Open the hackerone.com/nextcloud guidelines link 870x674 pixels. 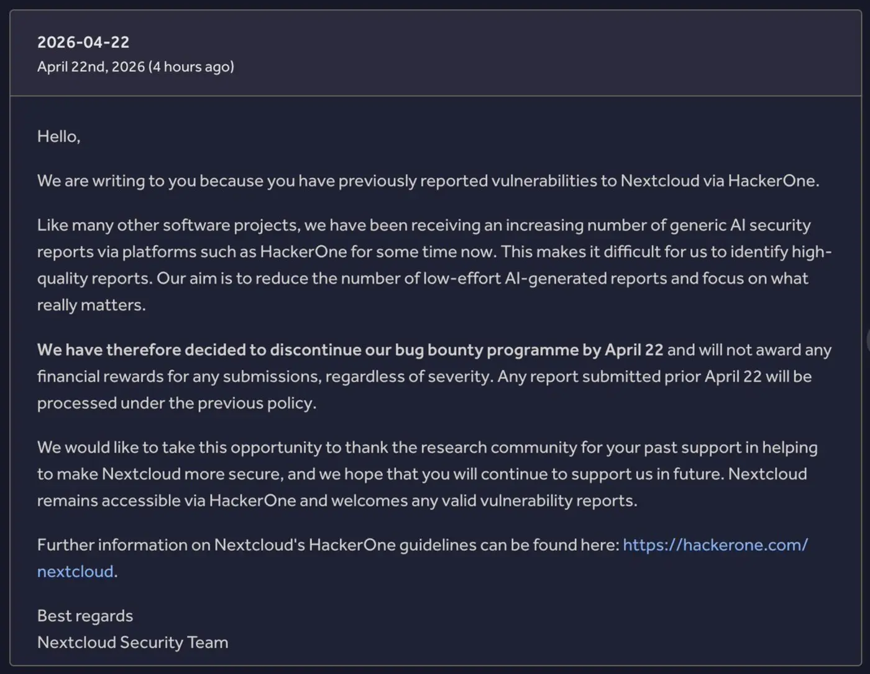pos(715,545)
